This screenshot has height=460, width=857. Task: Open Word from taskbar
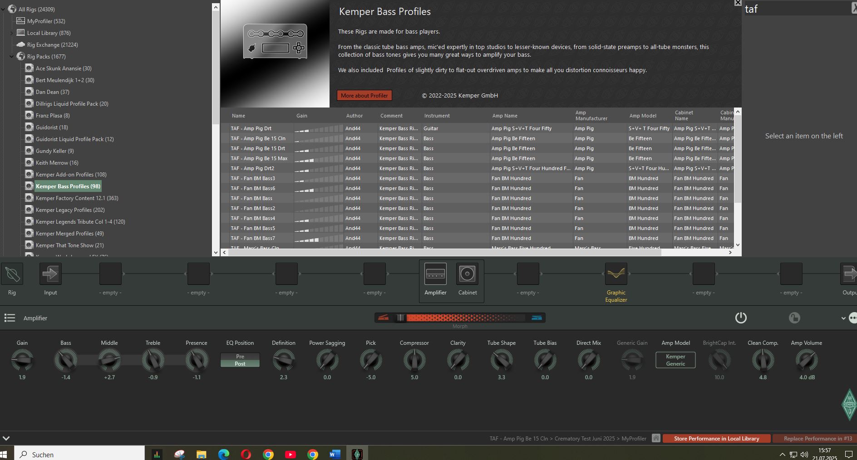pos(335,454)
